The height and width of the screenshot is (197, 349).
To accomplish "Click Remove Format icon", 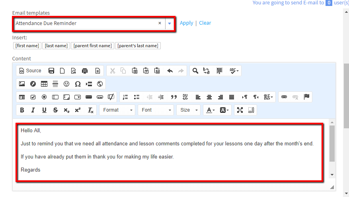I will [x=90, y=110].
